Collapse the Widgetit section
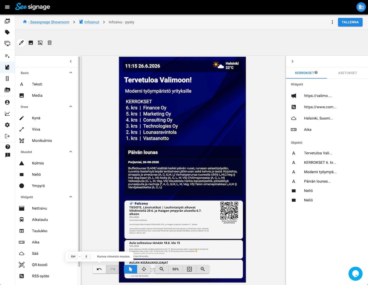The image size is (368, 285). click(71, 197)
